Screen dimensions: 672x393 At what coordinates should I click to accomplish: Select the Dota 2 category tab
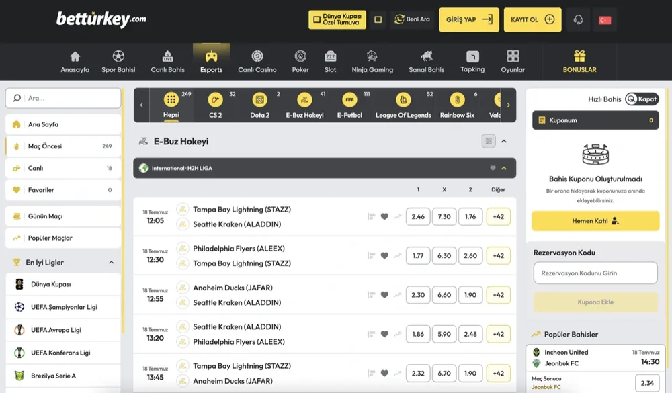[x=259, y=105]
